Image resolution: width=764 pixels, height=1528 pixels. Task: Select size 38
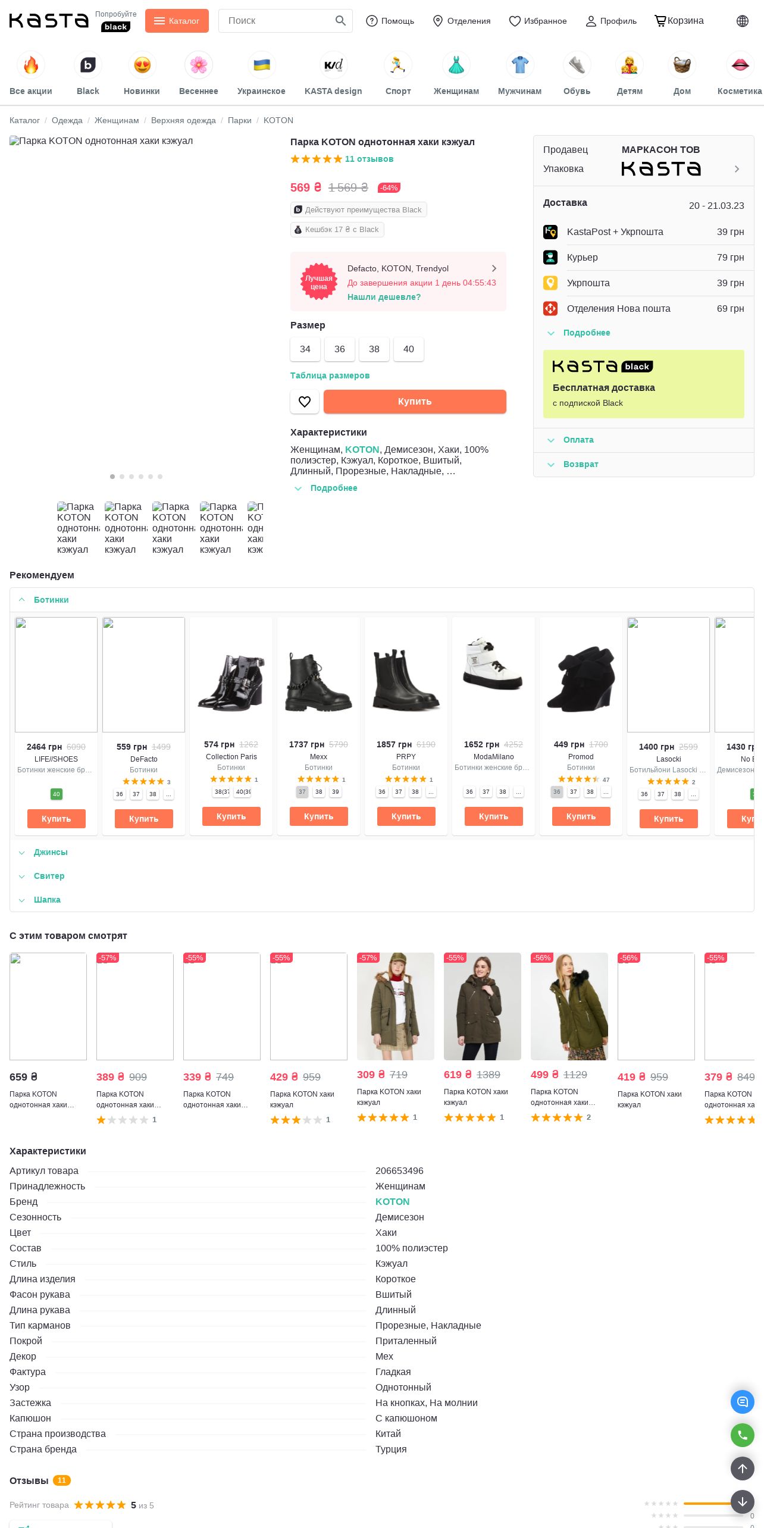pyautogui.click(x=374, y=349)
